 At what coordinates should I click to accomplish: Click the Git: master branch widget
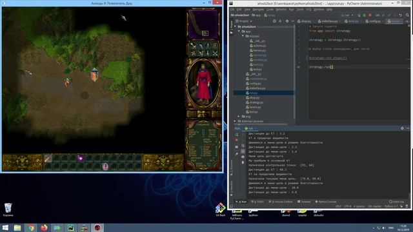point(374,206)
